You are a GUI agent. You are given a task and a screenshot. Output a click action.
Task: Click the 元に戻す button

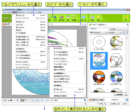(x=7, y=24)
